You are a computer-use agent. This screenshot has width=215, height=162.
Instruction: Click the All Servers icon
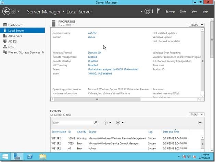tap(5, 36)
